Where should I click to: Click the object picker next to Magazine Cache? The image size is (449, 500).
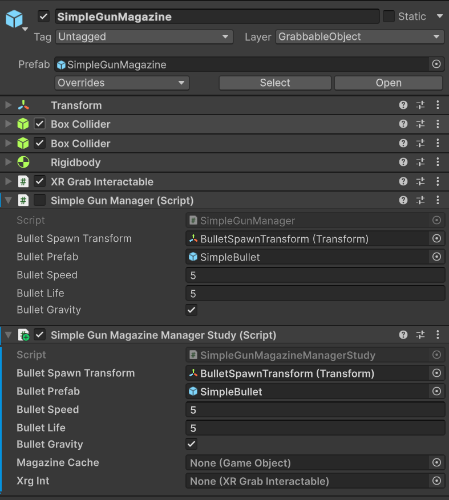click(x=436, y=463)
